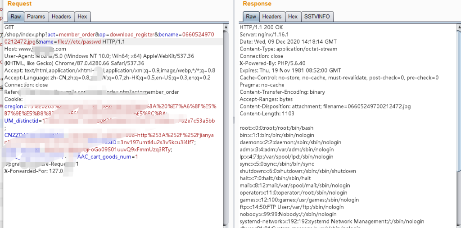Screen dimensions: 461x228
Task: Click the X-Forwarded-For request header
Action: (x=34, y=171)
